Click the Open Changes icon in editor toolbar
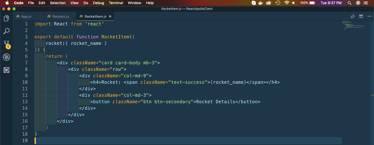 (353, 16)
